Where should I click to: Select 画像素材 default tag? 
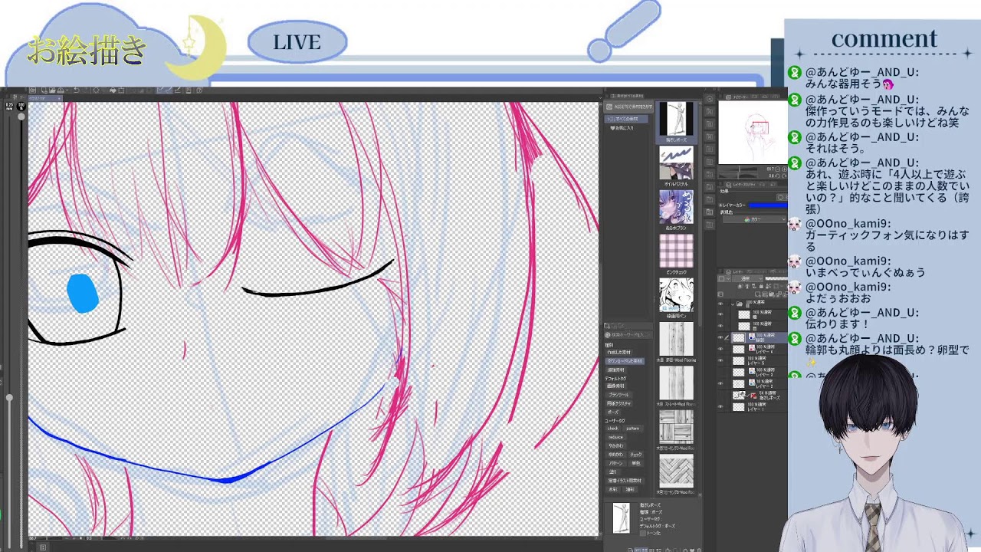(x=615, y=386)
